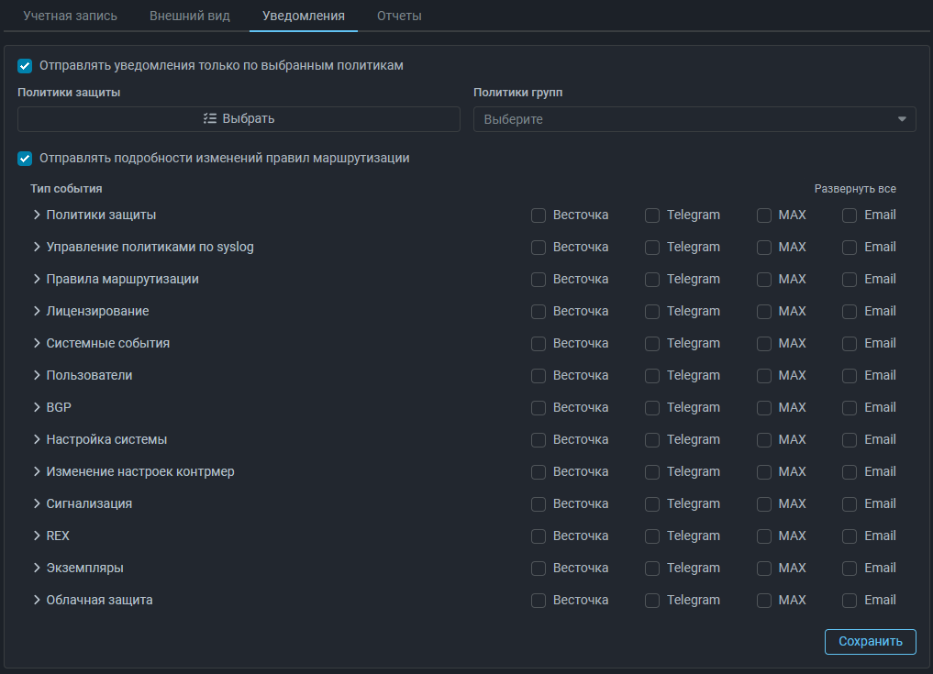Open the Внешний вид tab
This screenshot has height=674, width=933.
190,17
